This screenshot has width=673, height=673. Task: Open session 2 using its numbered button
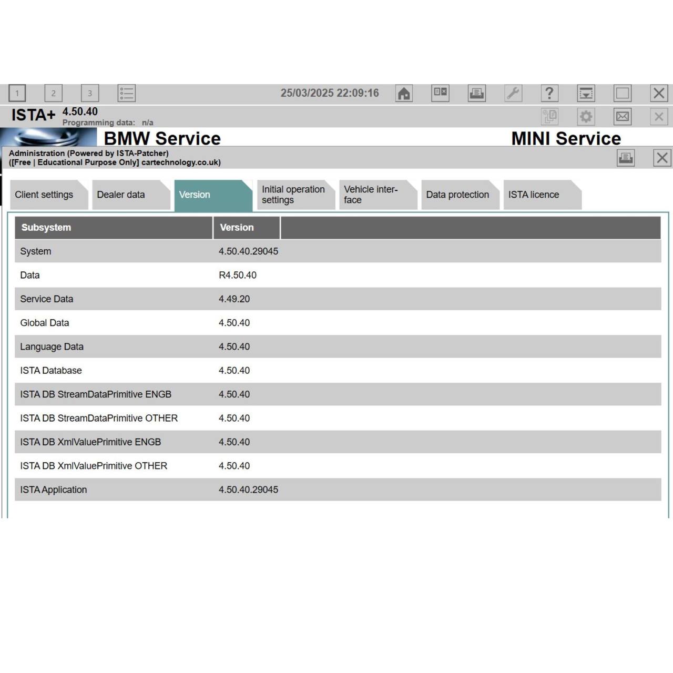pyautogui.click(x=53, y=93)
